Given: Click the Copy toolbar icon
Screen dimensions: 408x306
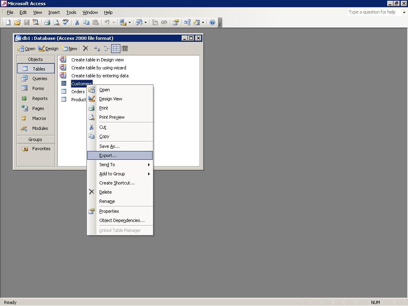Looking at the screenshot, I should coord(86,22).
